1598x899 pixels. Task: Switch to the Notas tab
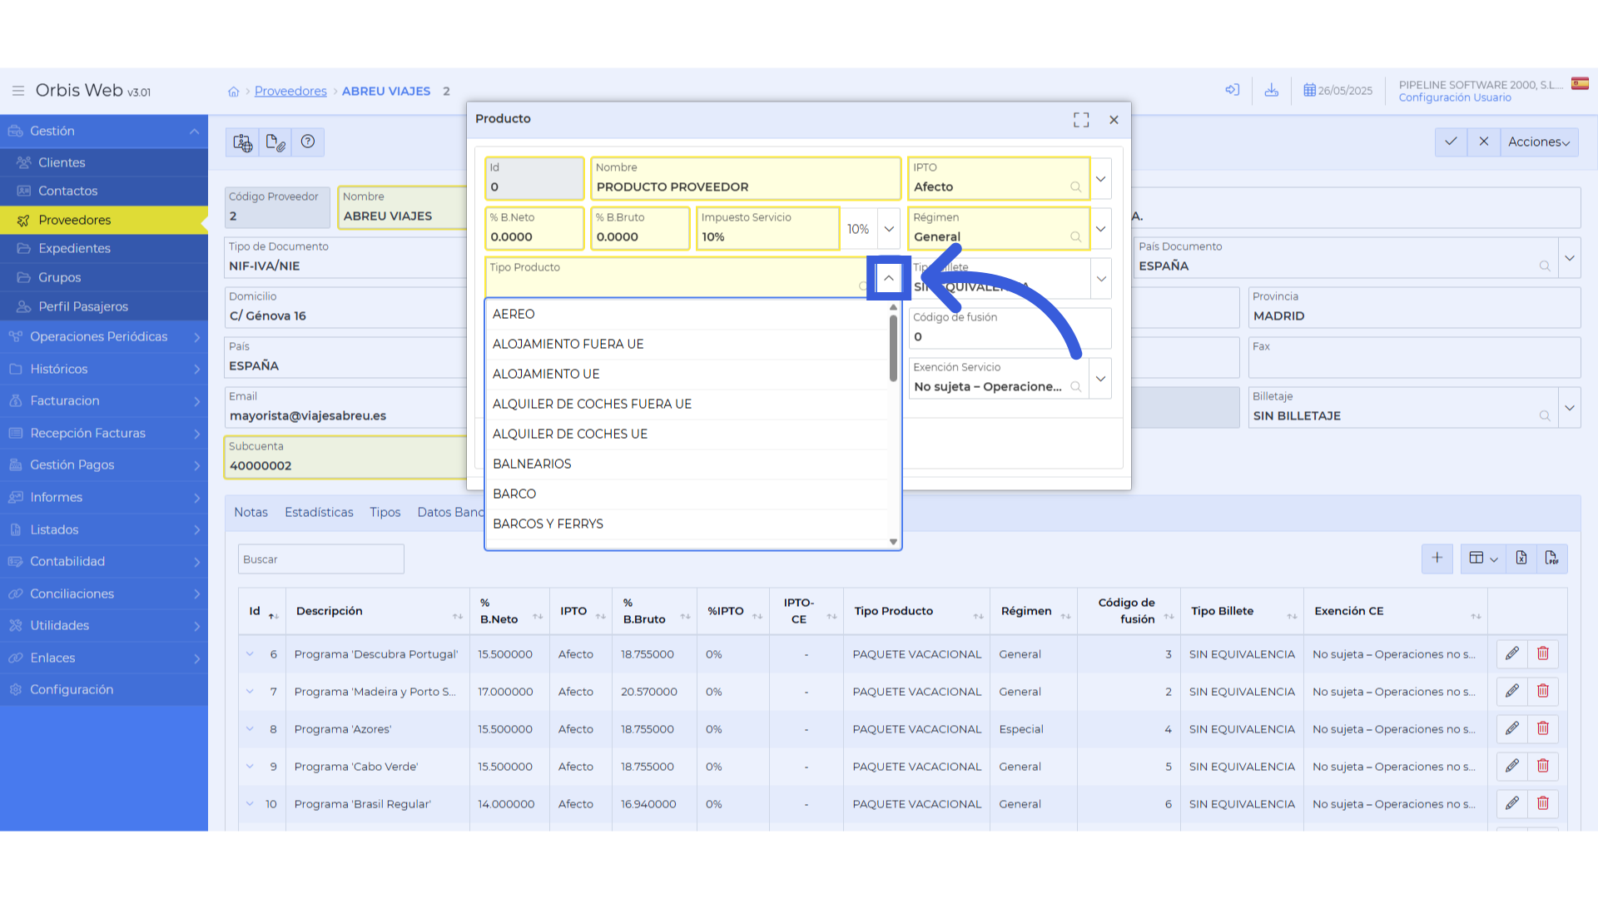point(251,512)
